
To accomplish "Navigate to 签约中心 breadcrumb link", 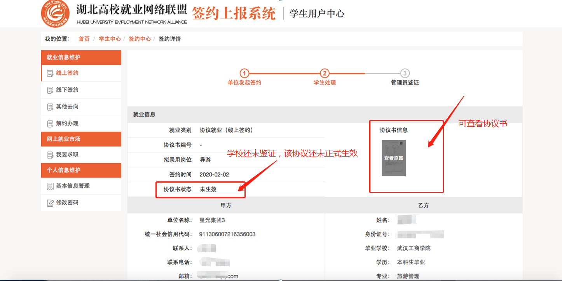I will tap(140, 39).
